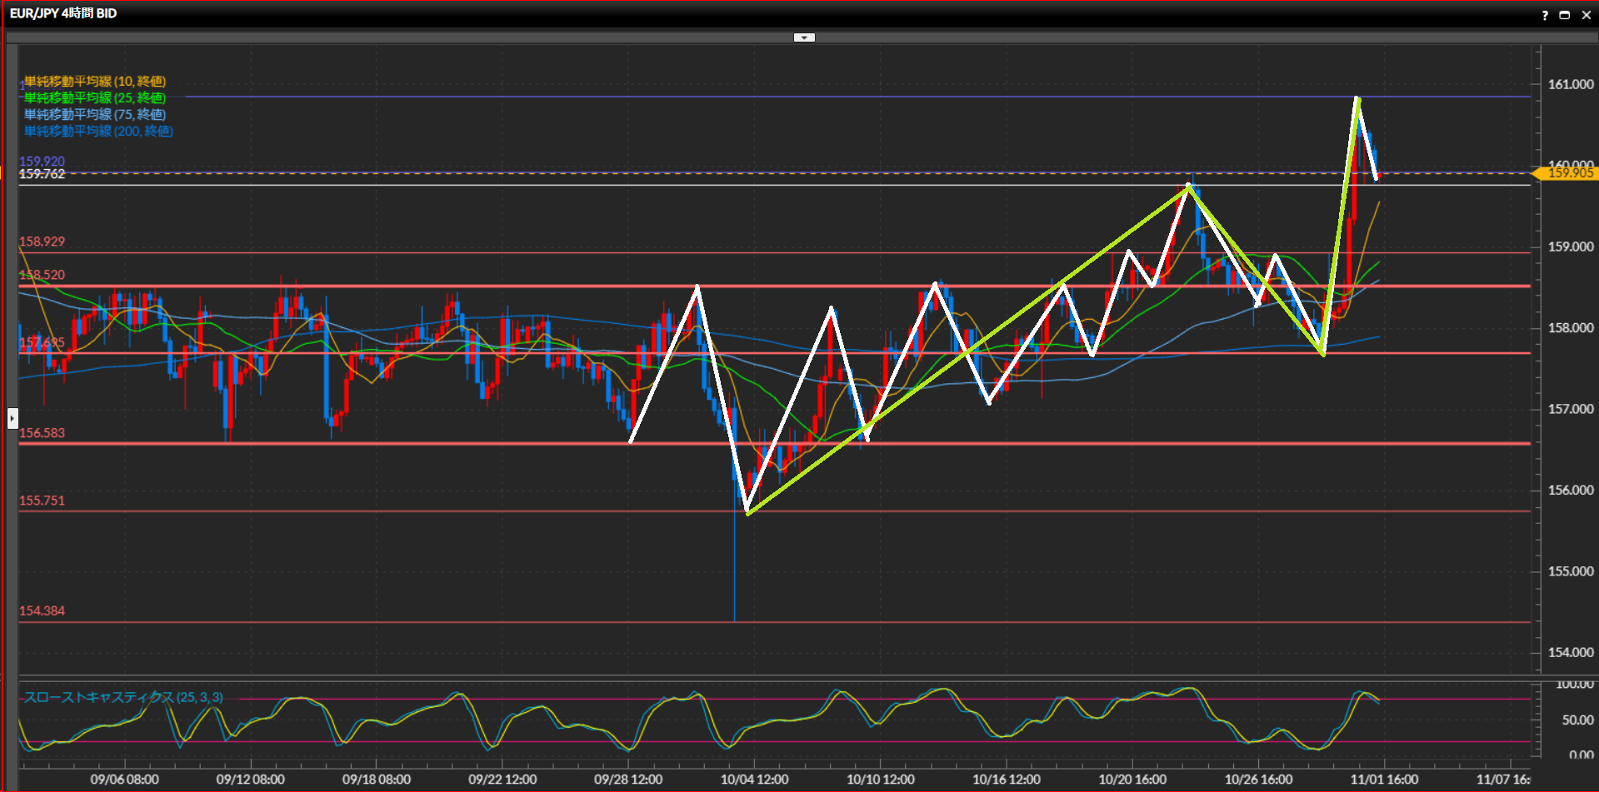Click the help question mark icon
This screenshot has height=792, width=1599.
(1545, 15)
